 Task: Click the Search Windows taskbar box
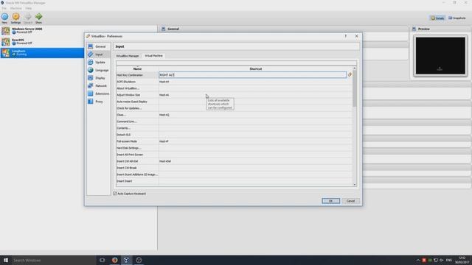[x=53, y=260]
